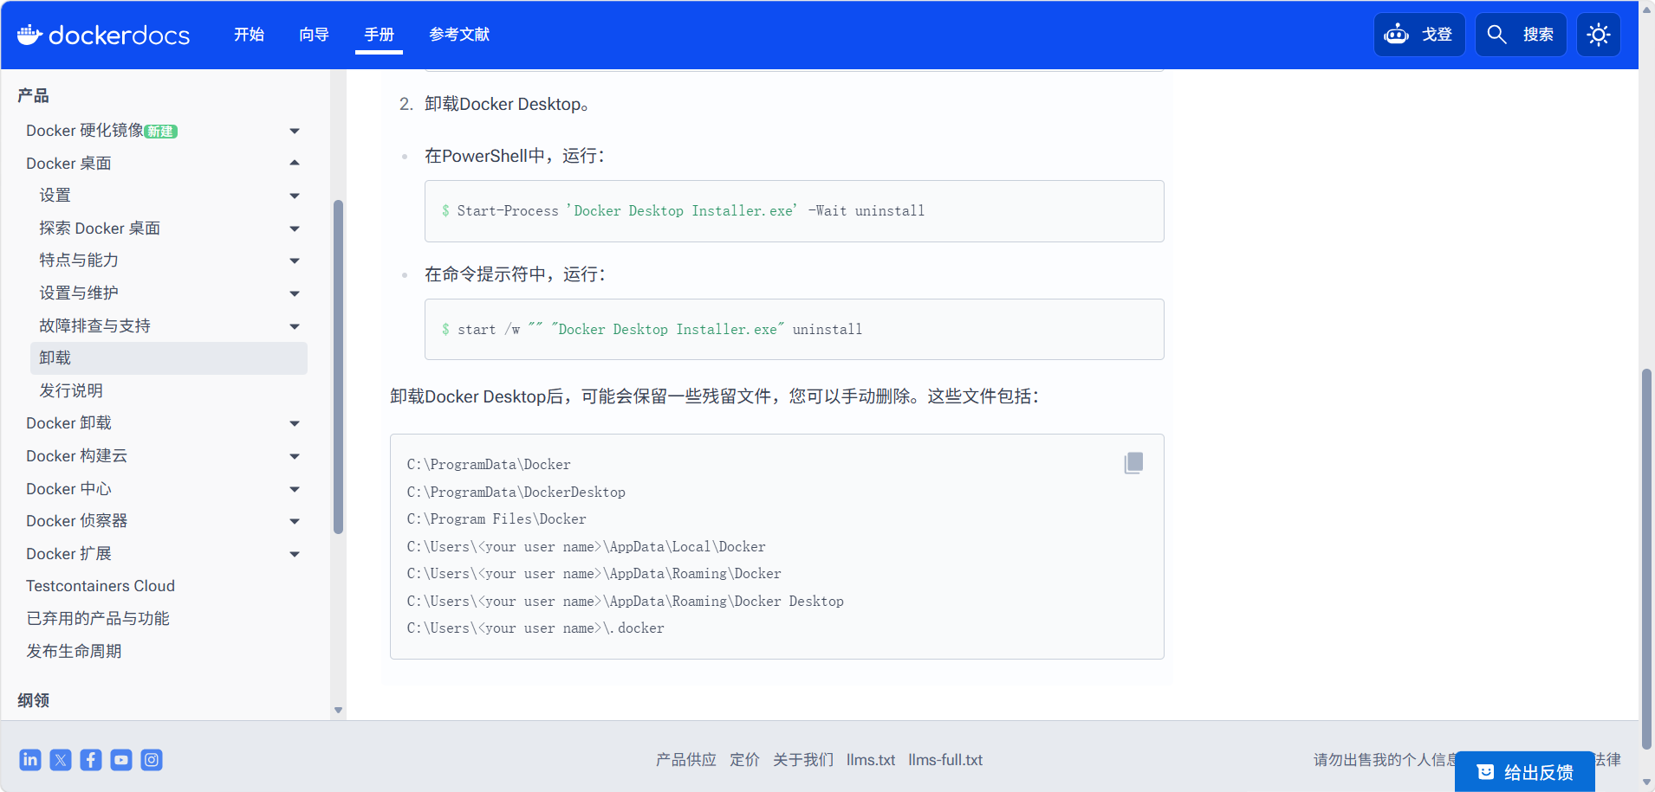Screen dimensions: 1655x792
Task: Open the llms.txt footer link
Action: 871,760
